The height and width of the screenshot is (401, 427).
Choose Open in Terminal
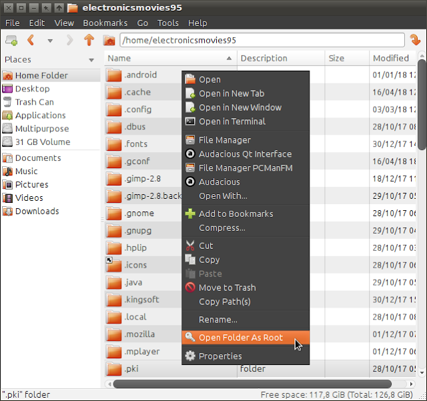click(246, 121)
